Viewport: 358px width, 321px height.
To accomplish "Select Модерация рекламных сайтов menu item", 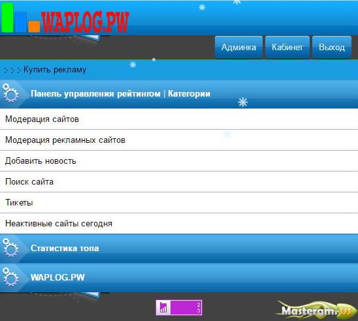I will coord(179,140).
